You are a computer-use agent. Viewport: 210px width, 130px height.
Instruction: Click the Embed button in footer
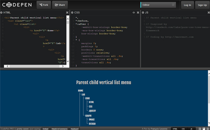coord(46,129)
